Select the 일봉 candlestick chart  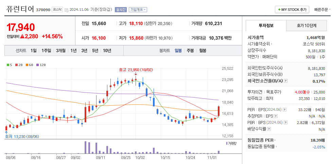[x=178, y=50]
